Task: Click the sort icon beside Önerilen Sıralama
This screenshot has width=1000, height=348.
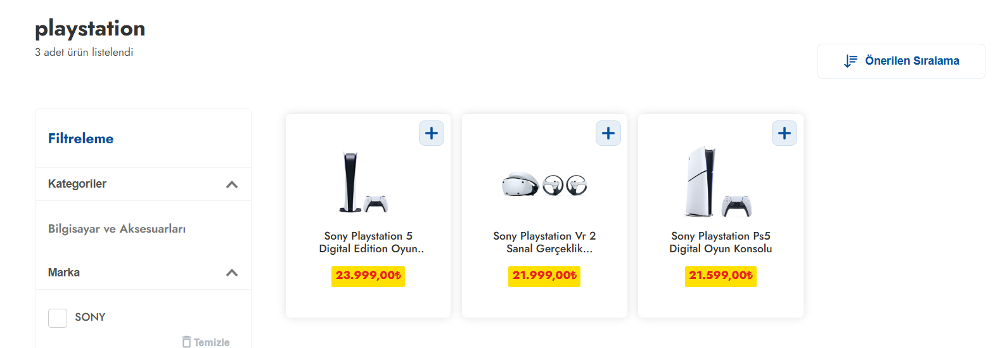Action: (x=850, y=61)
